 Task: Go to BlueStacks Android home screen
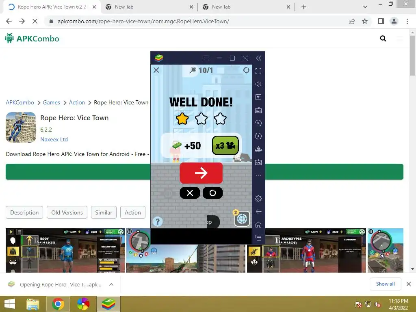[x=258, y=225]
